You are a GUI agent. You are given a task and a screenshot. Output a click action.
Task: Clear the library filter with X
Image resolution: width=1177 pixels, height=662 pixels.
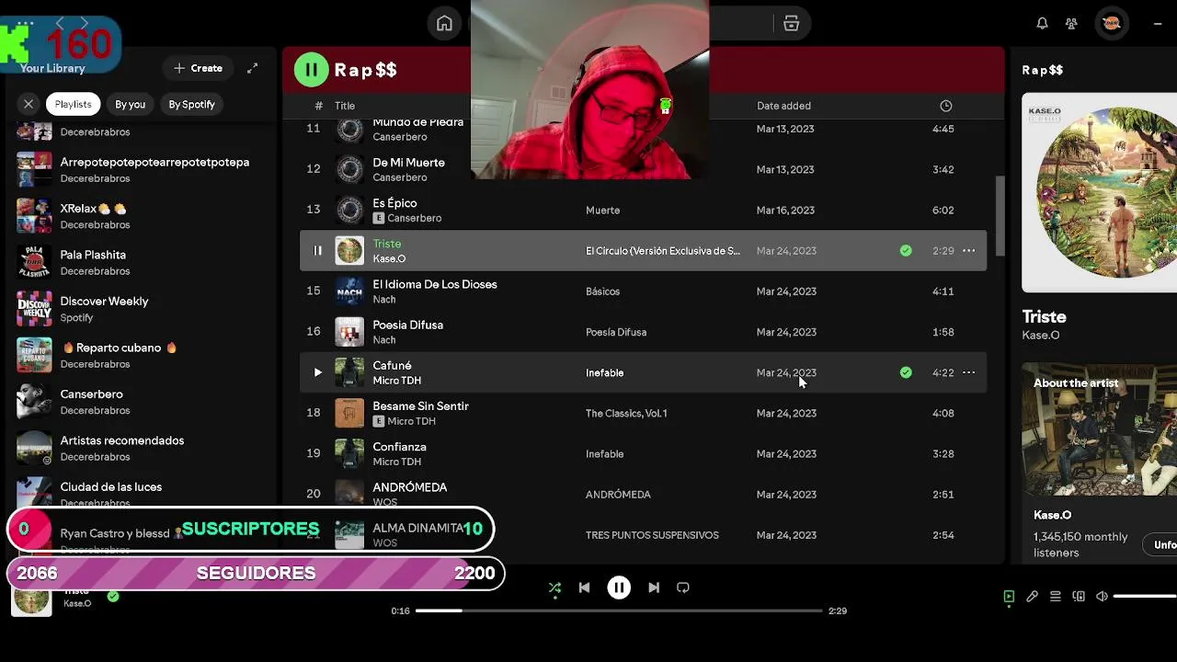tap(29, 104)
